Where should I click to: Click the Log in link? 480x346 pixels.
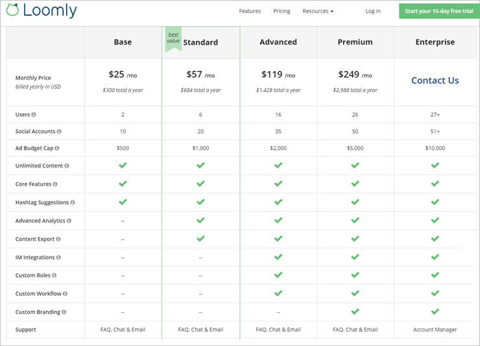373,11
